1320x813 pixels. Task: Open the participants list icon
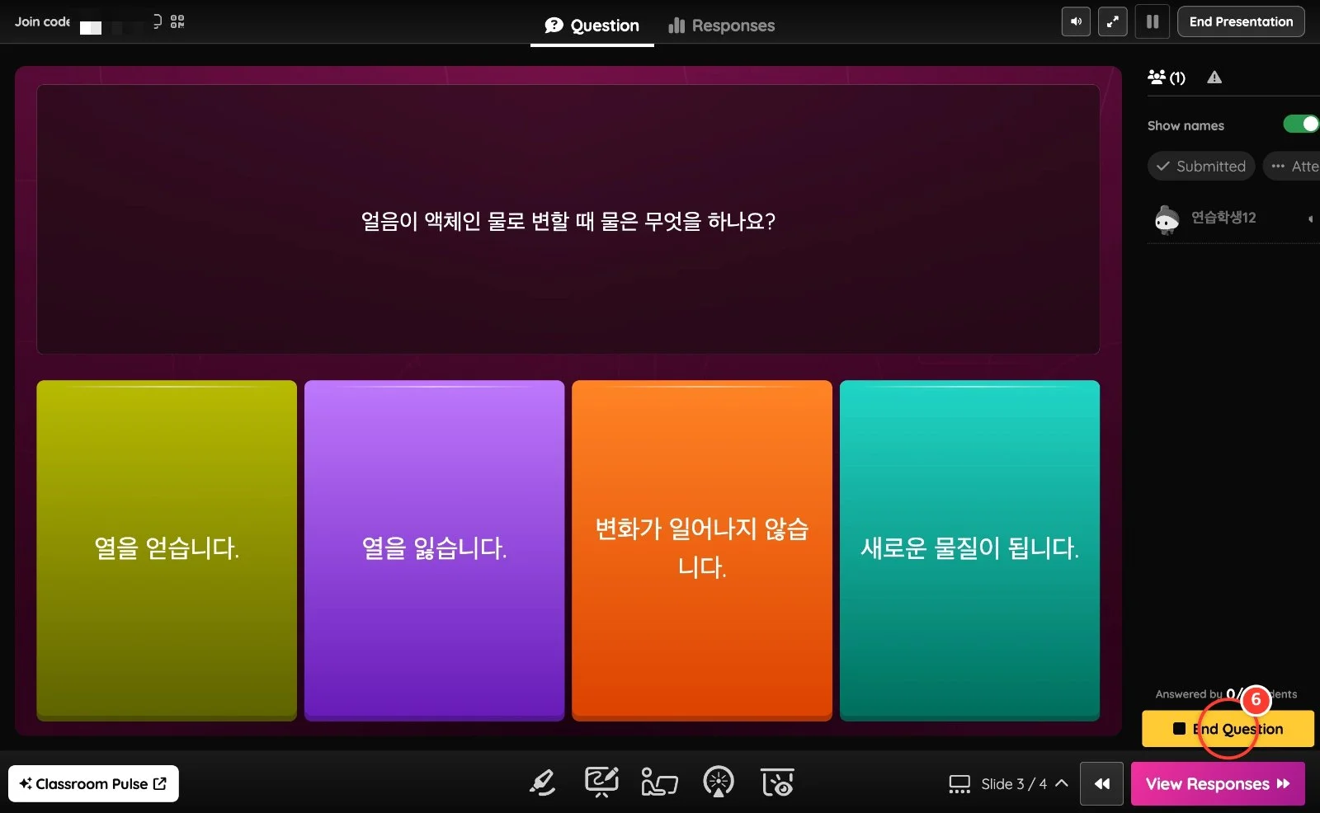(x=1166, y=78)
